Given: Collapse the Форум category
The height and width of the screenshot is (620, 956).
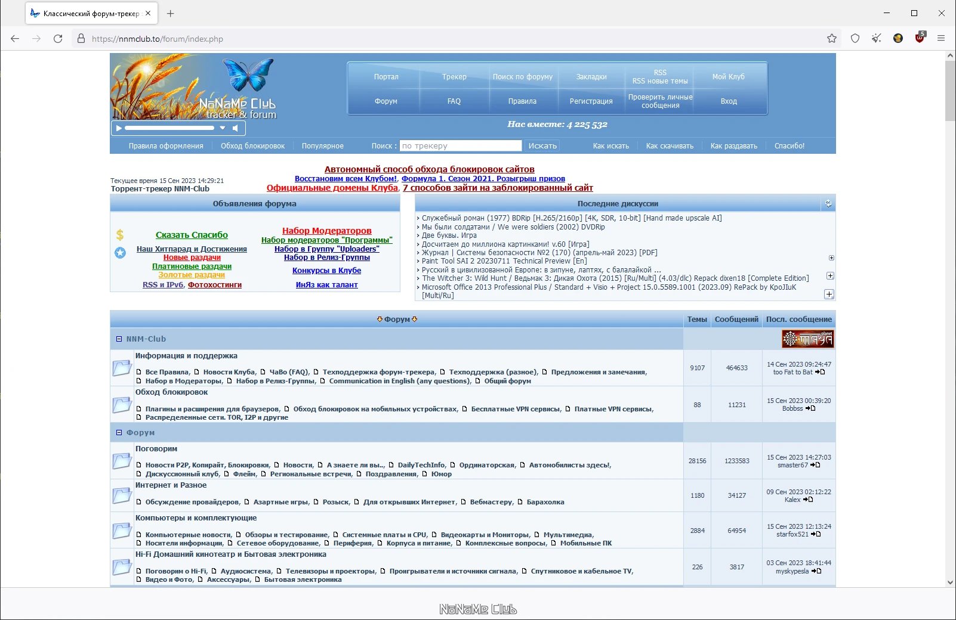Looking at the screenshot, I should click(x=119, y=433).
